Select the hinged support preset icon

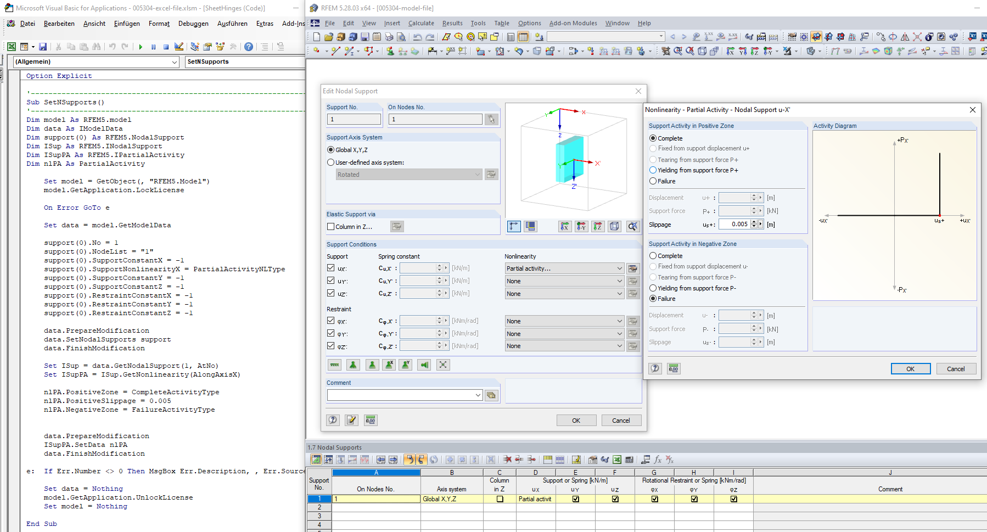click(x=372, y=365)
